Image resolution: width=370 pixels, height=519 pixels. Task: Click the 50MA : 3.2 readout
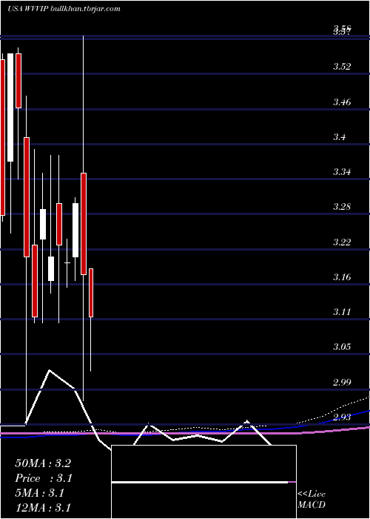[x=43, y=463]
